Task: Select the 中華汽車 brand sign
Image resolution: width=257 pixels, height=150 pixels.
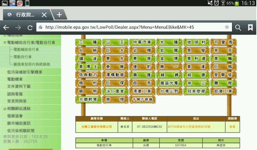Action: (x=142, y=42)
